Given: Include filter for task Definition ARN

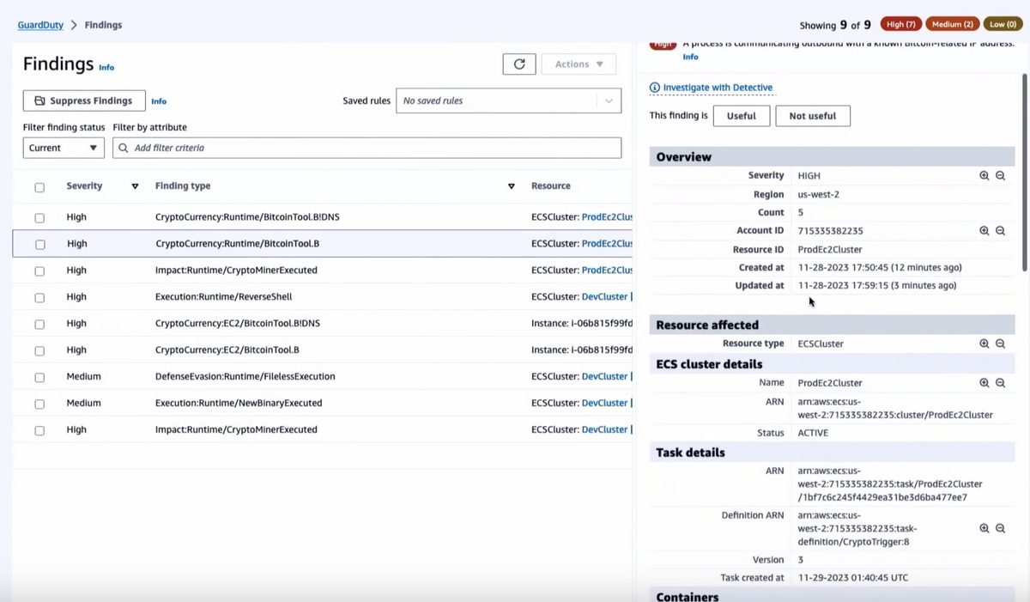Looking at the screenshot, I should (985, 529).
